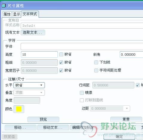
Task: Uncheck the 宽度因子 缺省 checkbox
Action: coord(61,70)
